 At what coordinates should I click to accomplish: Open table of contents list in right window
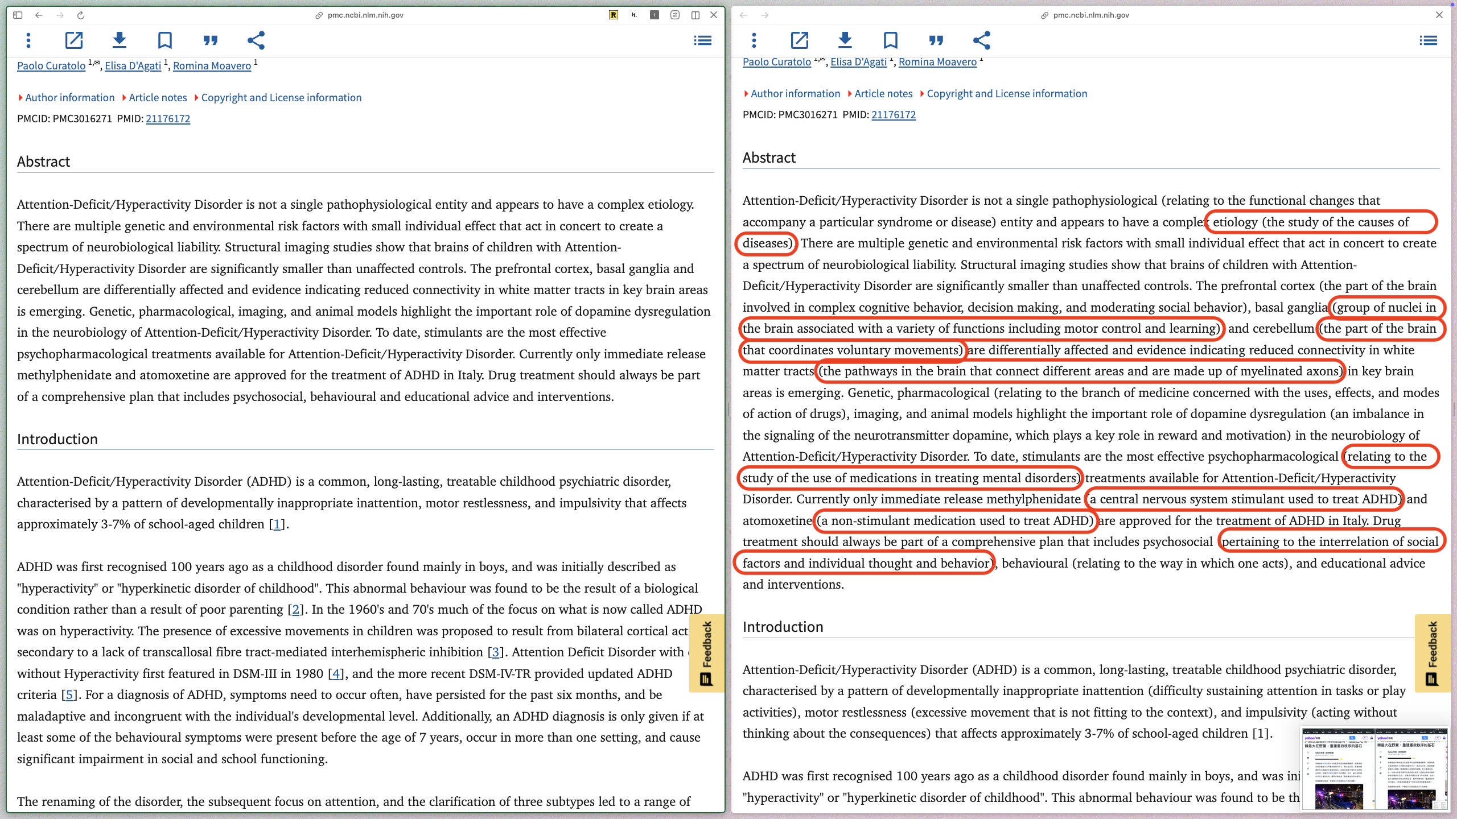[x=1429, y=40]
